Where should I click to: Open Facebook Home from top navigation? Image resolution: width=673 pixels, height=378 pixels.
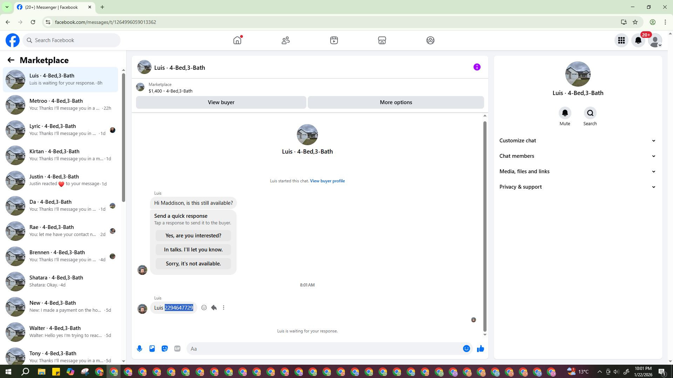[237, 40]
